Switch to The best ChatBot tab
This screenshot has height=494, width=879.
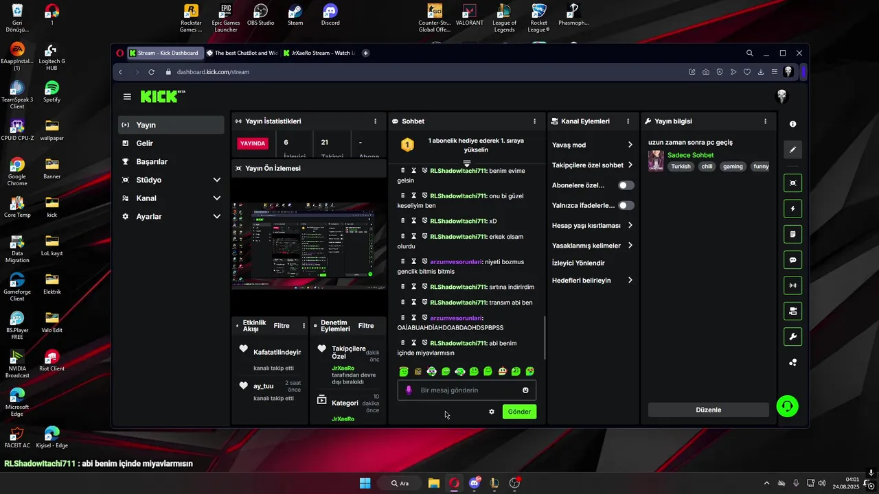[x=242, y=53]
